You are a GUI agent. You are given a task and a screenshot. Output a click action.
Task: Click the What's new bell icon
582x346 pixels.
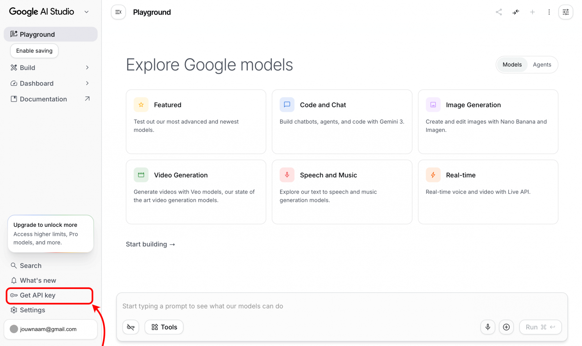point(14,281)
